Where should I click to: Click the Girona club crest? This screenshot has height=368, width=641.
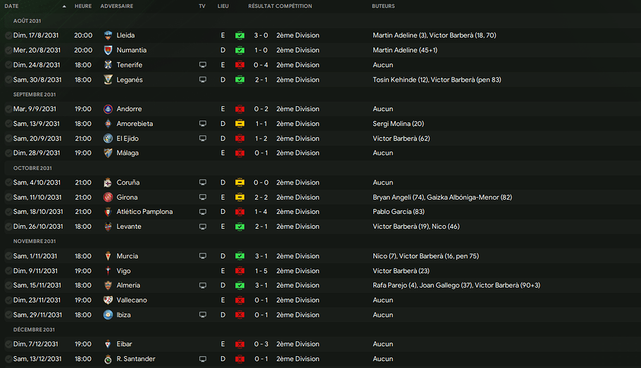pyautogui.click(x=108, y=197)
